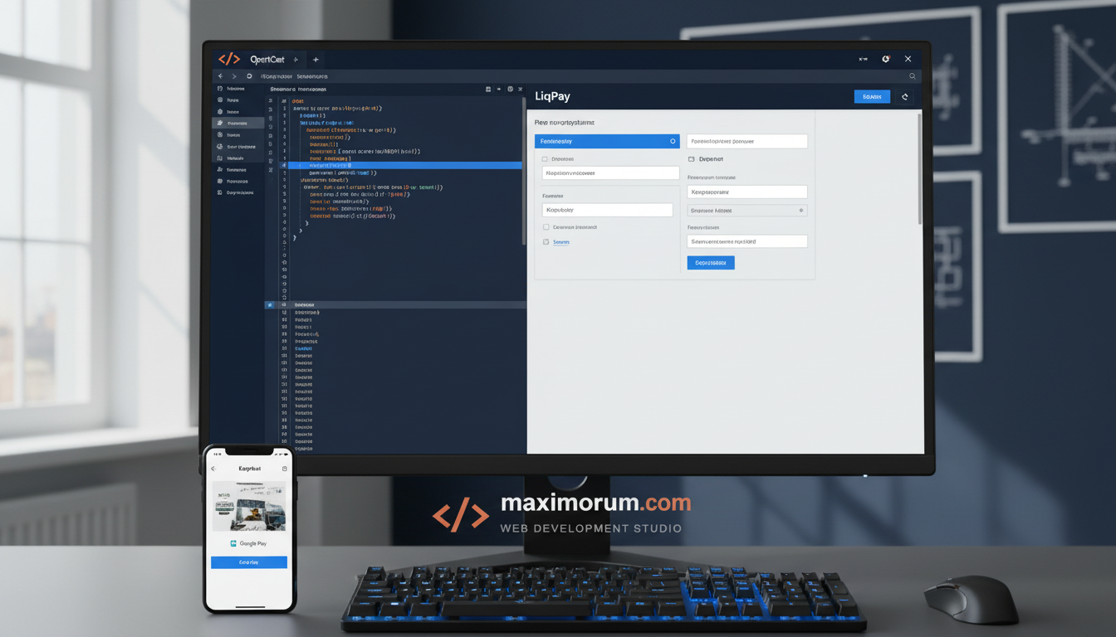
Task: Click the blue selected header in LiqPay form
Action: point(607,142)
